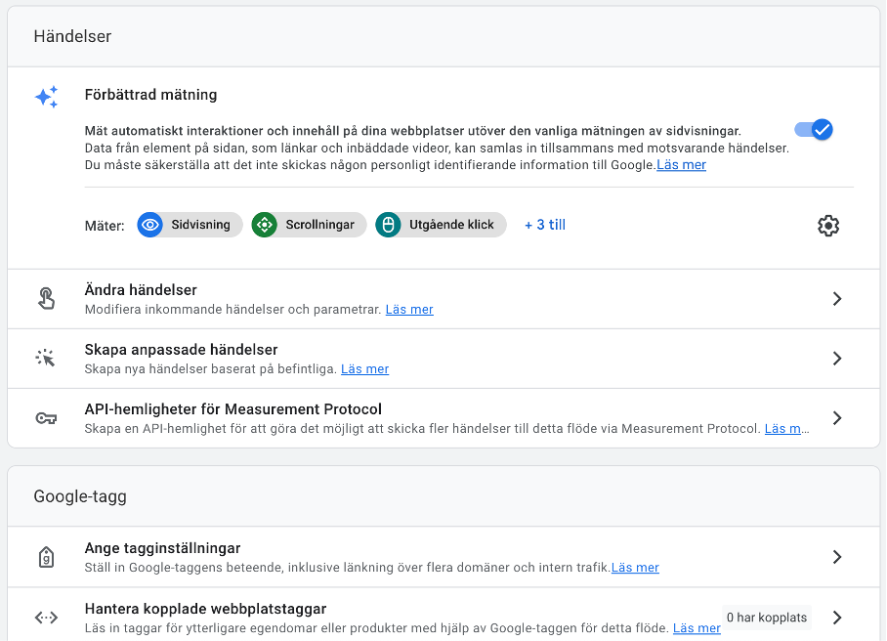Open Läs mer link for tagginställningar
887x641 pixels.
pyautogui.click(x=635, y=568)
